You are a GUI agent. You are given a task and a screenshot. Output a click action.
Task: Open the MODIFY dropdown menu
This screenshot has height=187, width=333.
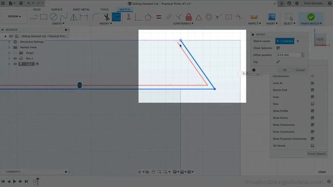pyautogui.click(x=106, y=23)
